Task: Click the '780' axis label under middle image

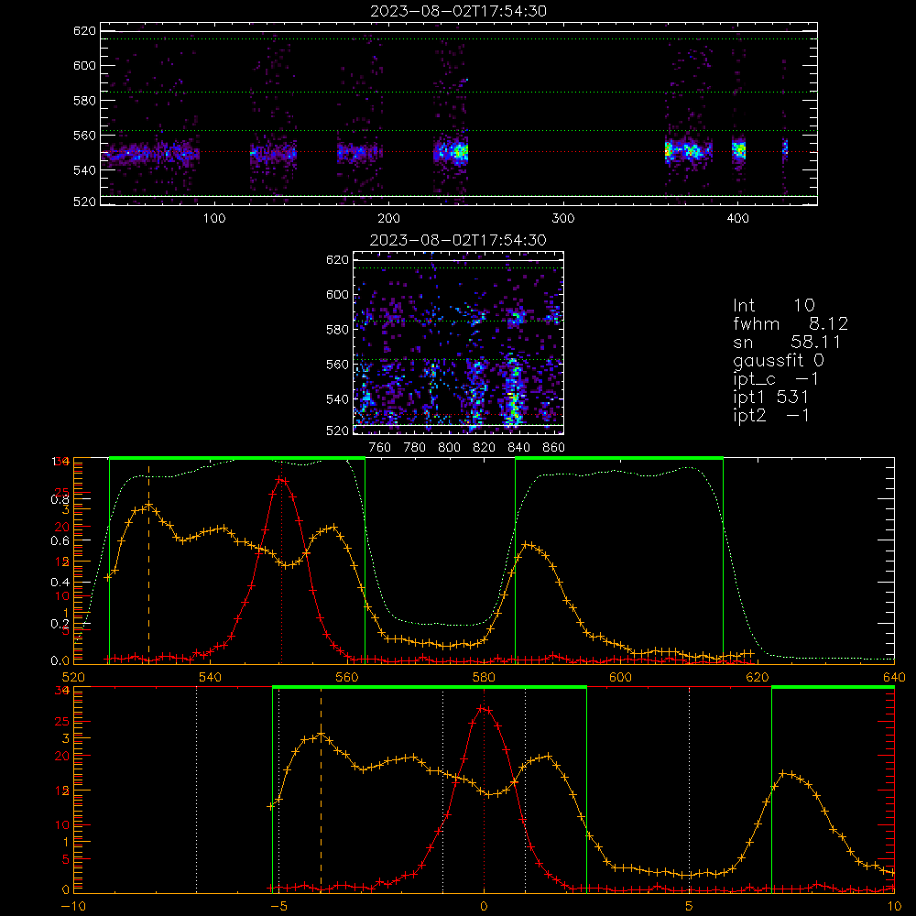Action: (x=415, y=448)
